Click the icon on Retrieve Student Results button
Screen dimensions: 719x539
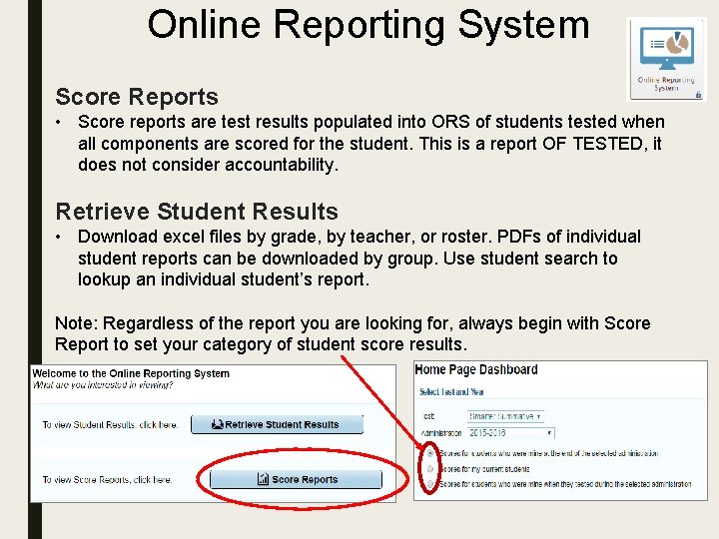(217, 424)
